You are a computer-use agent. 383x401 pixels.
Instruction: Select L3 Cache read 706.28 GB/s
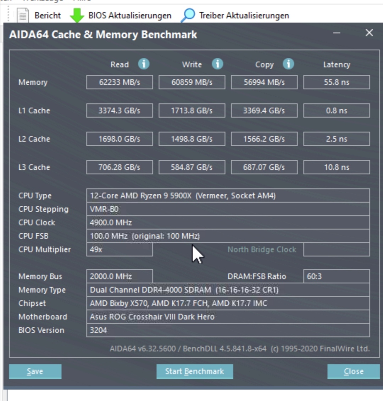pos(120,167)
